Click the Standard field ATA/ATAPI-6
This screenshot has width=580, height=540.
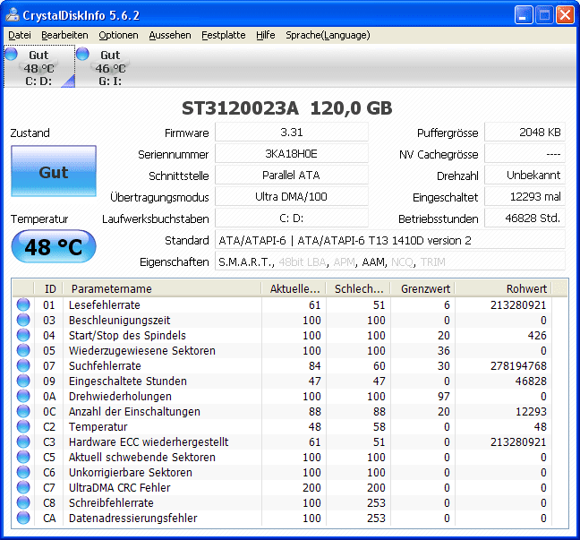[x=390, y=240]
